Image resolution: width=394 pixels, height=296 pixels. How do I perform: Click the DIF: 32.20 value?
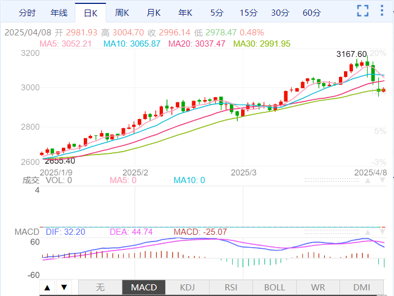(66, 232)
